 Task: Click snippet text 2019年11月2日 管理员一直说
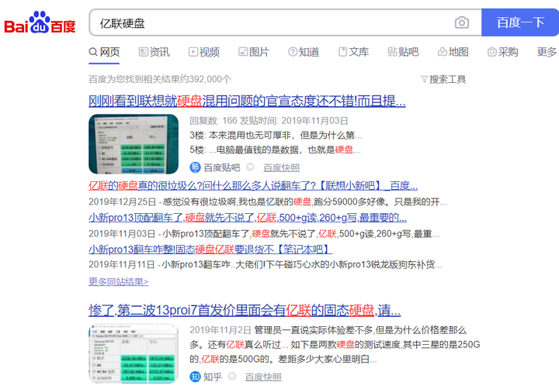click(x=335, y=345)
